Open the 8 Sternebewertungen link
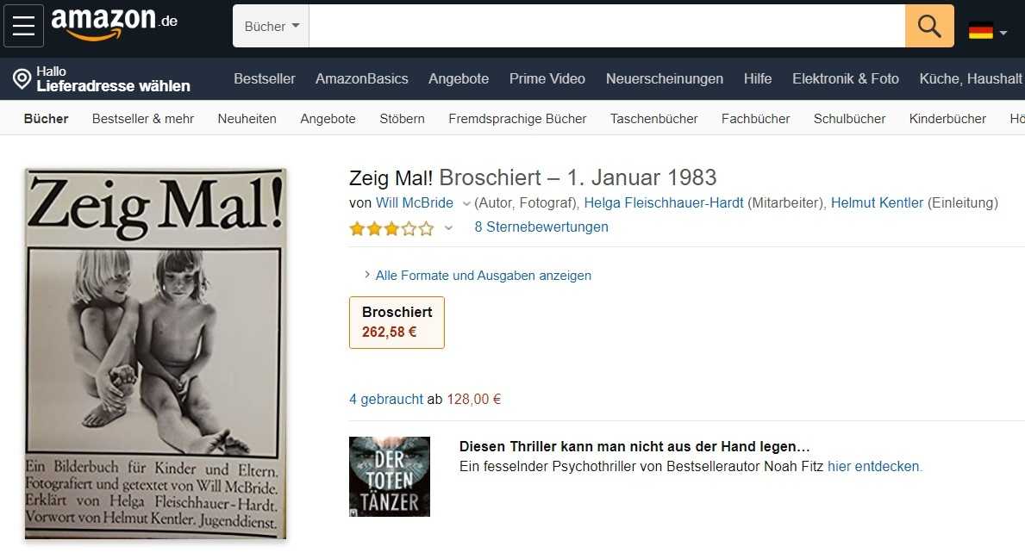This screenshot has width=1025, height=559. point(541,227)
